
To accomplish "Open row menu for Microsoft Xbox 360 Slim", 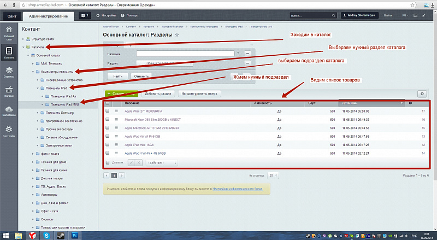I will (116, 119).
